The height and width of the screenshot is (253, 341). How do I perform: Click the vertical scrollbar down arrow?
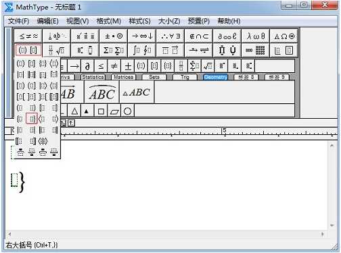pos(332,225)
